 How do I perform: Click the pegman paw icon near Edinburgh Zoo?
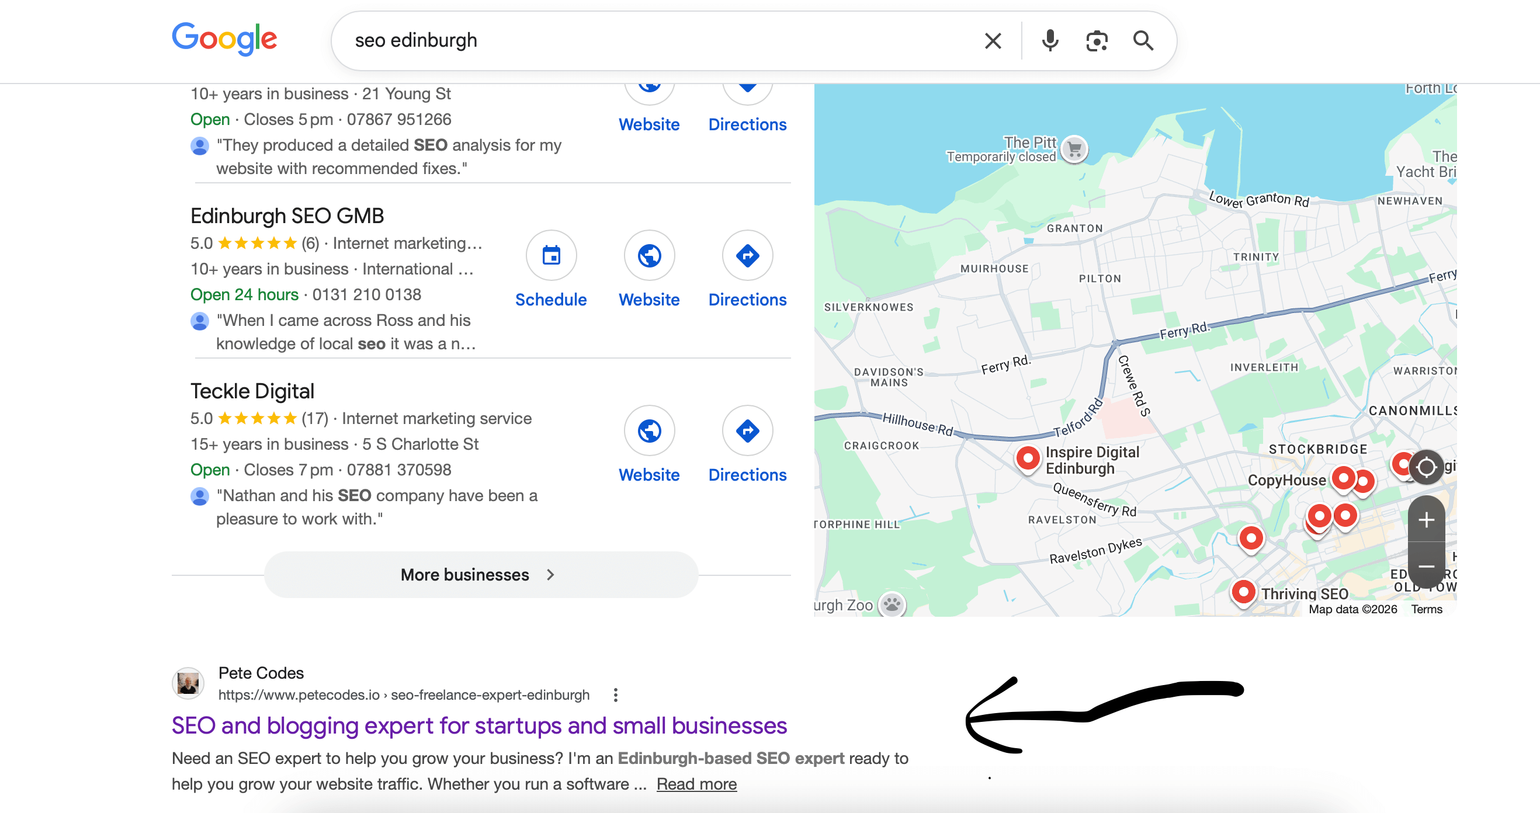tap(891, 604)
